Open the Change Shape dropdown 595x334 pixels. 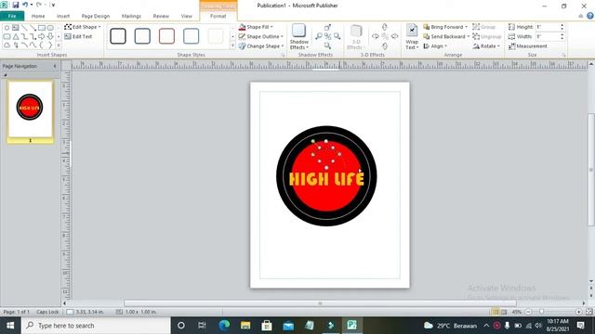click(261, 45)
